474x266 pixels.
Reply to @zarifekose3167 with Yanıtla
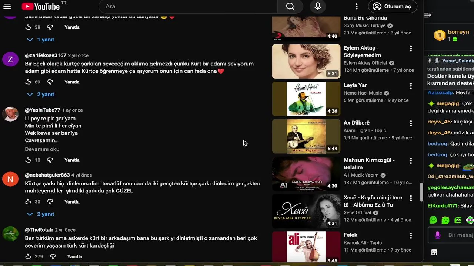[x=72, y=82]
